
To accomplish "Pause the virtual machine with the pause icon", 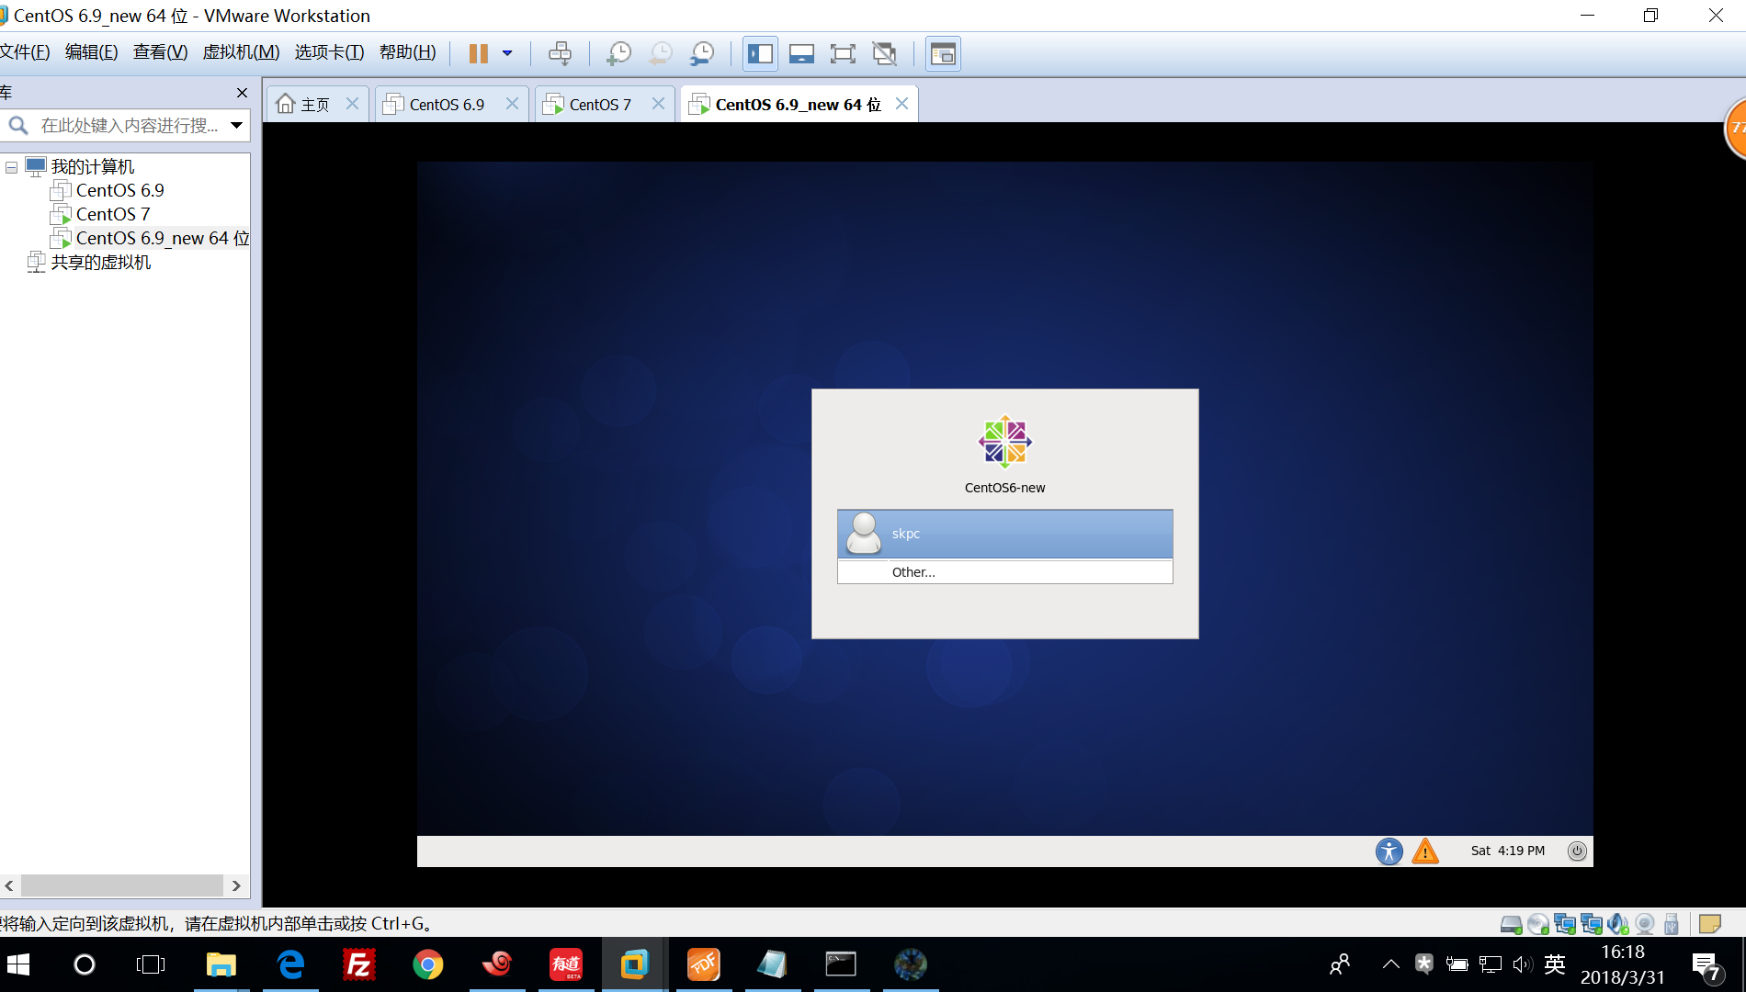I will click(478, 53).
